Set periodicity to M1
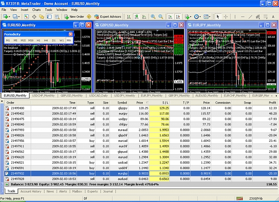The height and width of the screenshot is (202, 279). point(8,41)
